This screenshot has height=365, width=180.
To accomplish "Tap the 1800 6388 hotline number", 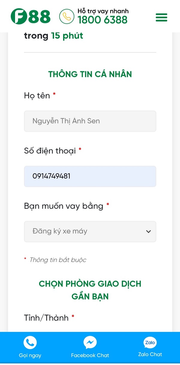I will point(103,20).
